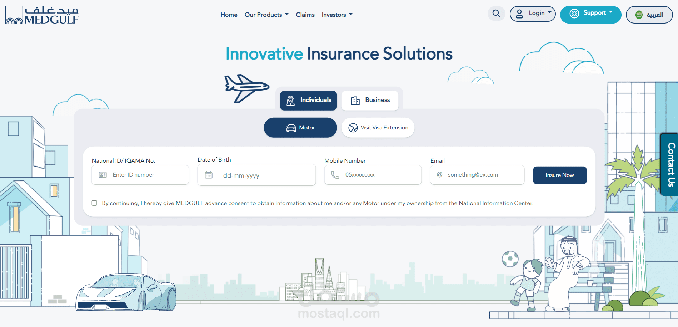Click the MEDGULF logo

coord(42,15)
